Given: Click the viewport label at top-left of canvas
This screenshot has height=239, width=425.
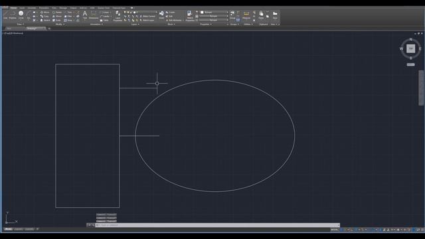Looking at the screenshot, I should [x=13, y=33].
